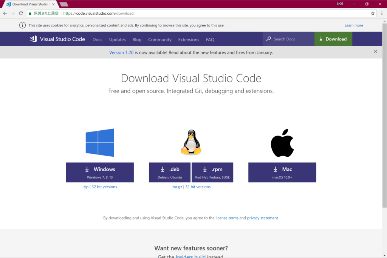Viewport: 387px width, 258px height.
Task: Click the browser forward arrow
Action: point(13,13)
